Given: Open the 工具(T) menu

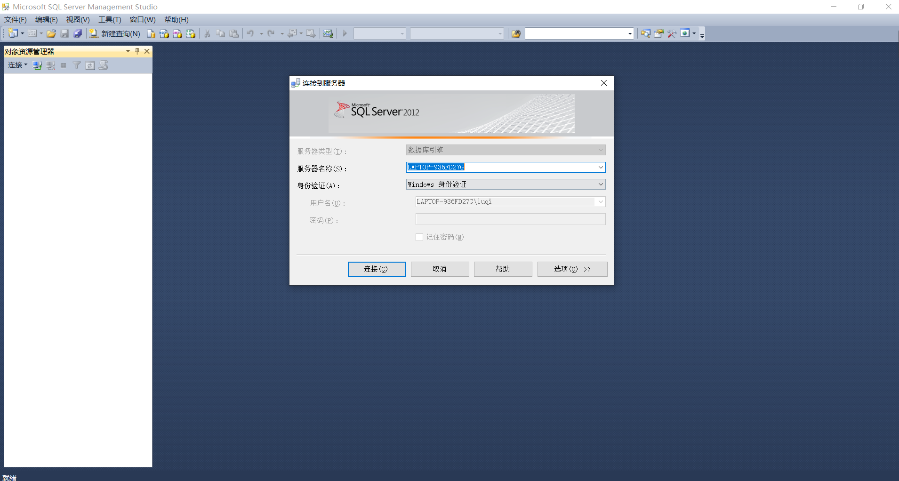Looking at the screenshot, I should tap(110, 20).
